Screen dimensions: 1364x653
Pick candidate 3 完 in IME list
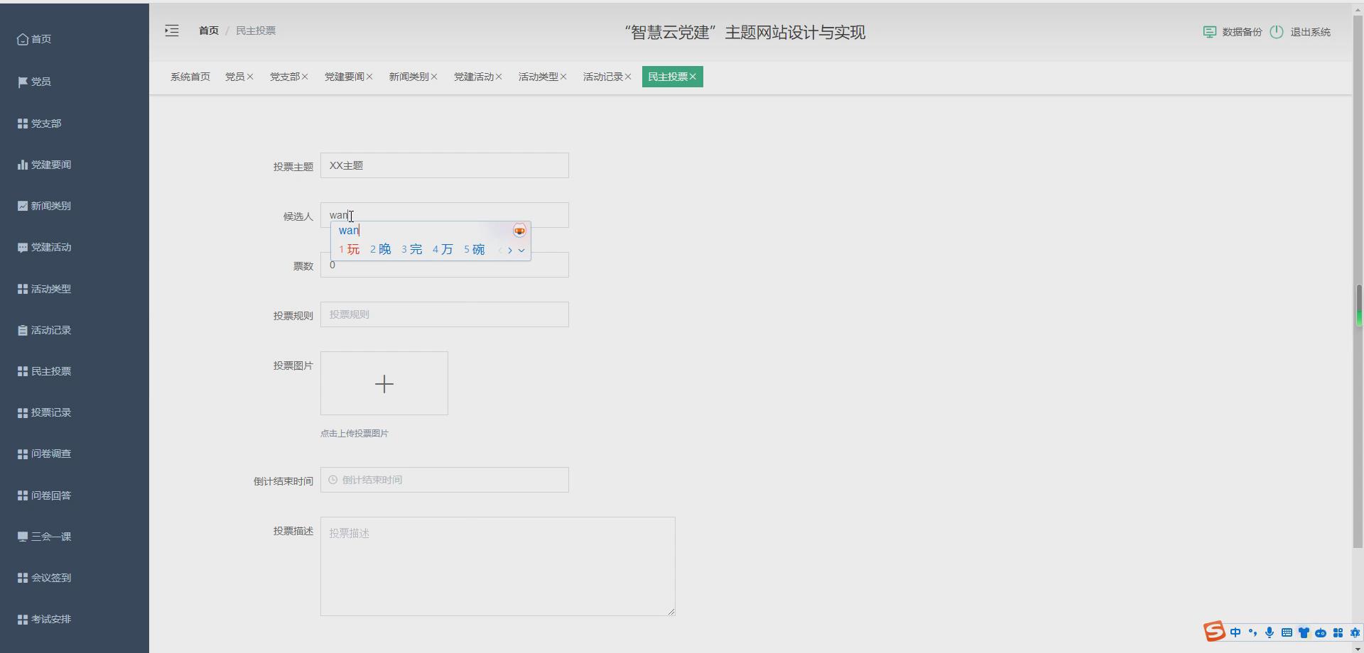pyautogui.click(x=412, y=249)
